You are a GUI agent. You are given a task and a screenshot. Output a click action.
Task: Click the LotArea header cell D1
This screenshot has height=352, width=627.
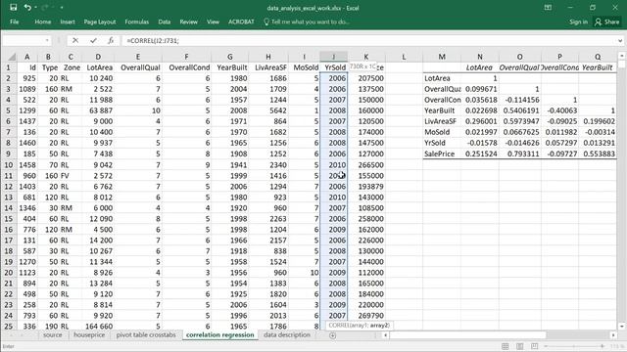[x=99, y=67]
